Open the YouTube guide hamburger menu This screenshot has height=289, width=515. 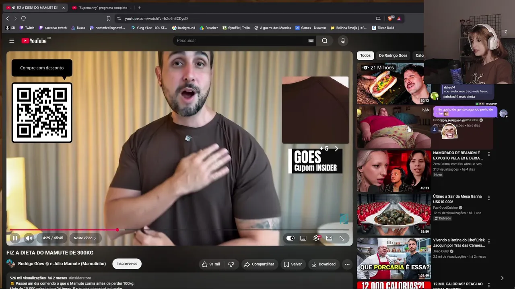coord(12,41)
